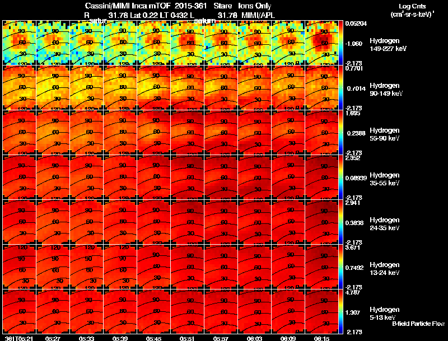This screenshot has height=341, width=448.
Task: Select the 13-24 keV image panel at 05:57
Action: coord(221,267)
